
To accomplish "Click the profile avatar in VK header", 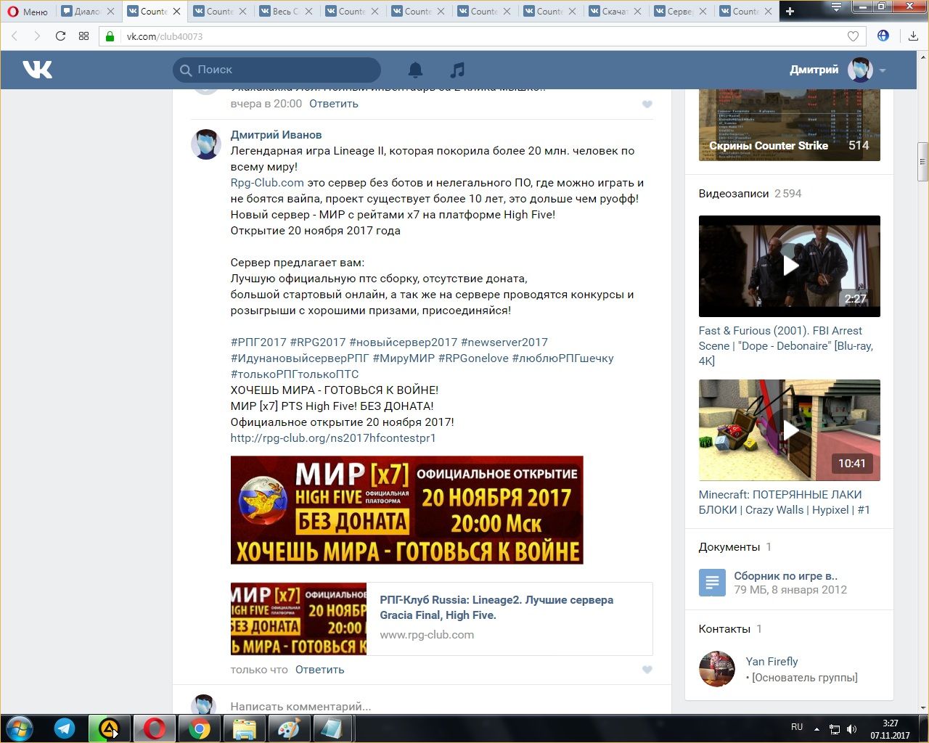I will (x=861, y=70).
